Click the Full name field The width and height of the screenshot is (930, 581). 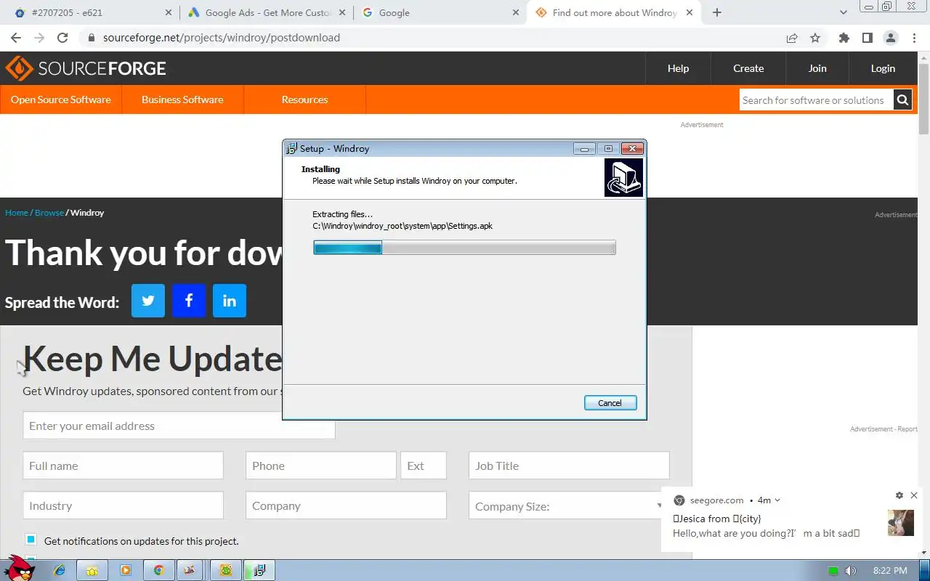(123, 466)
